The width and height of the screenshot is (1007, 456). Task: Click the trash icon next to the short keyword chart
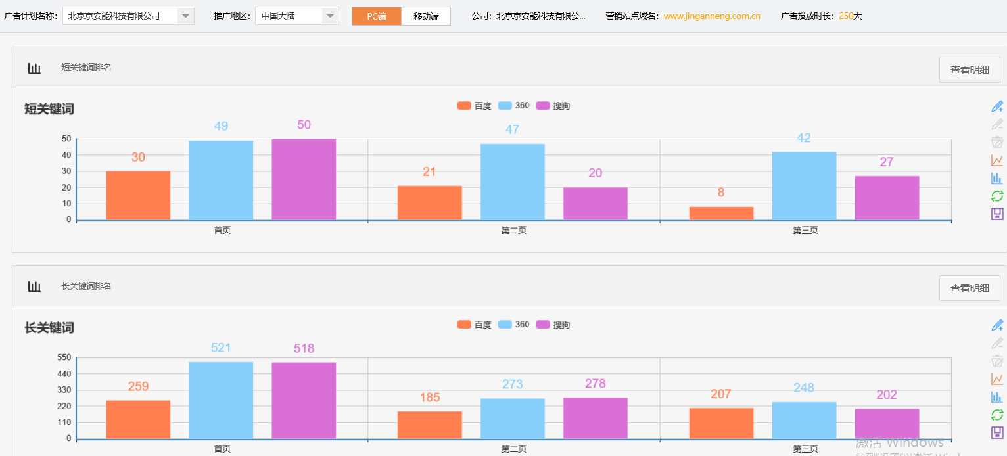(x=997, y=142)
